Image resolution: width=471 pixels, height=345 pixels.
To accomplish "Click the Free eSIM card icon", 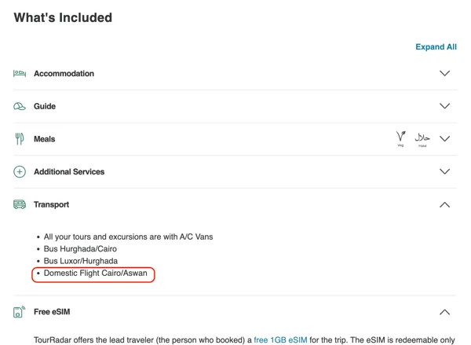I will coord(20,312).
